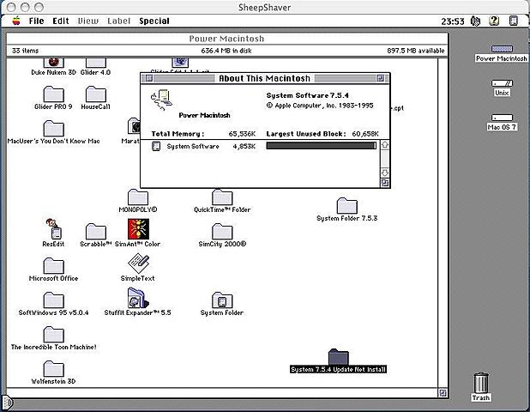
Task: Open the Help question-mark menu icon
Action: tap(494, 21)
